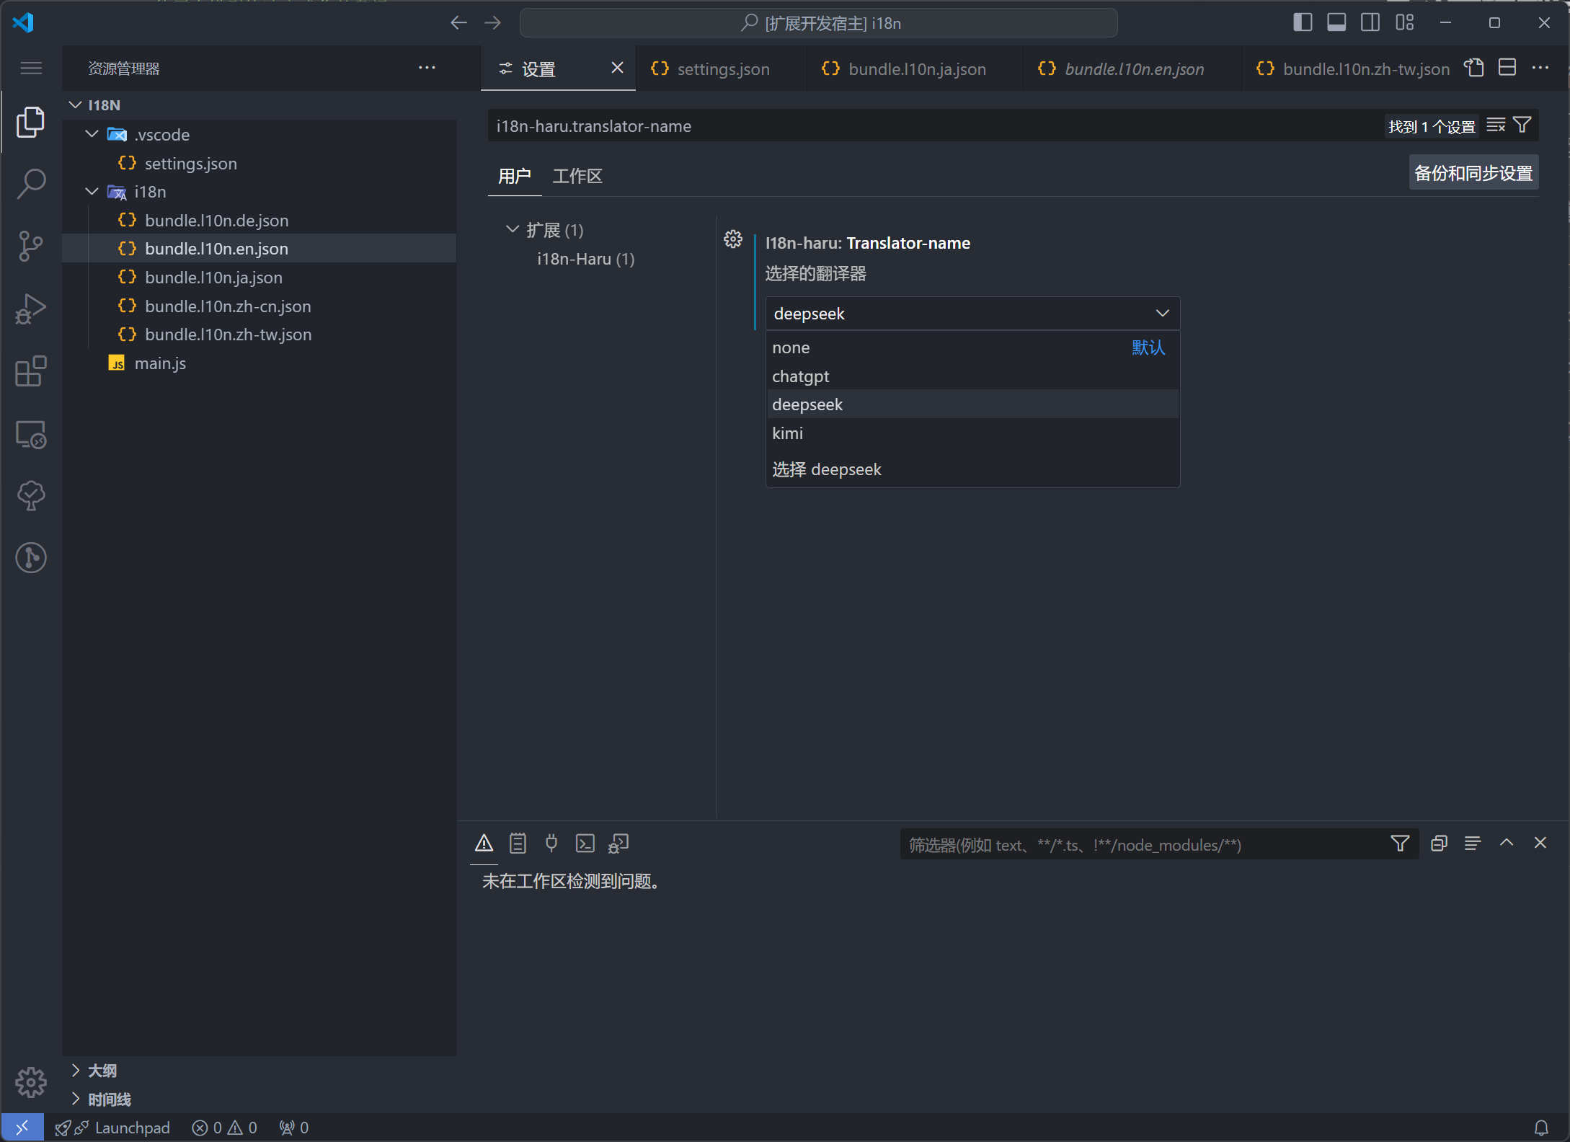This screenshot has height=1142, width=1570.
Task: Collapse the .vscode folder
Action: point(92,134)
